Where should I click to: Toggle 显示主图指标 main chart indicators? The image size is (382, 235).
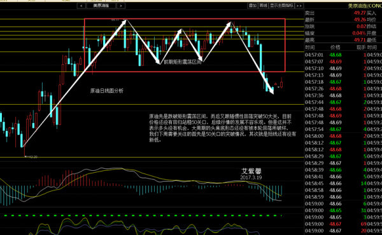click(281, 6)
